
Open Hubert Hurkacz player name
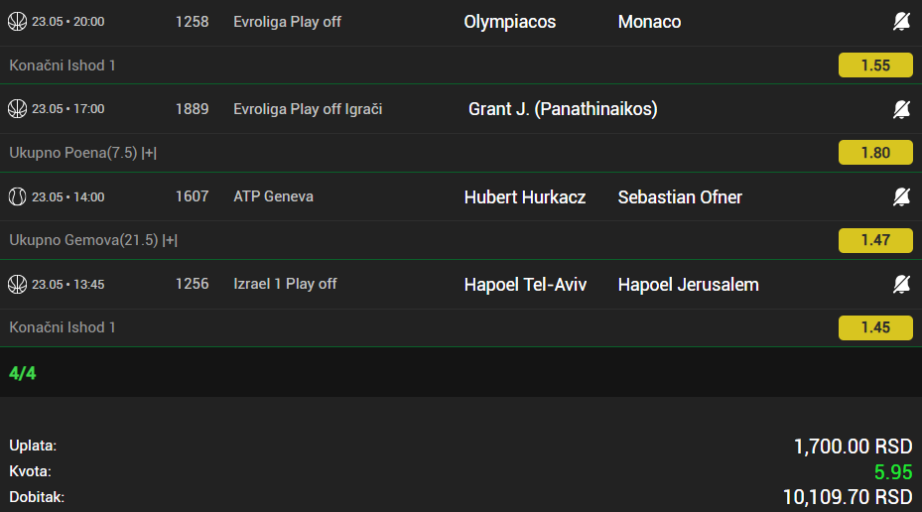tap(524, 197)
